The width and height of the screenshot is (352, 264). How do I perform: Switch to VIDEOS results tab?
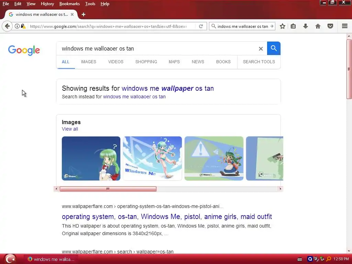tap(115, 62)
